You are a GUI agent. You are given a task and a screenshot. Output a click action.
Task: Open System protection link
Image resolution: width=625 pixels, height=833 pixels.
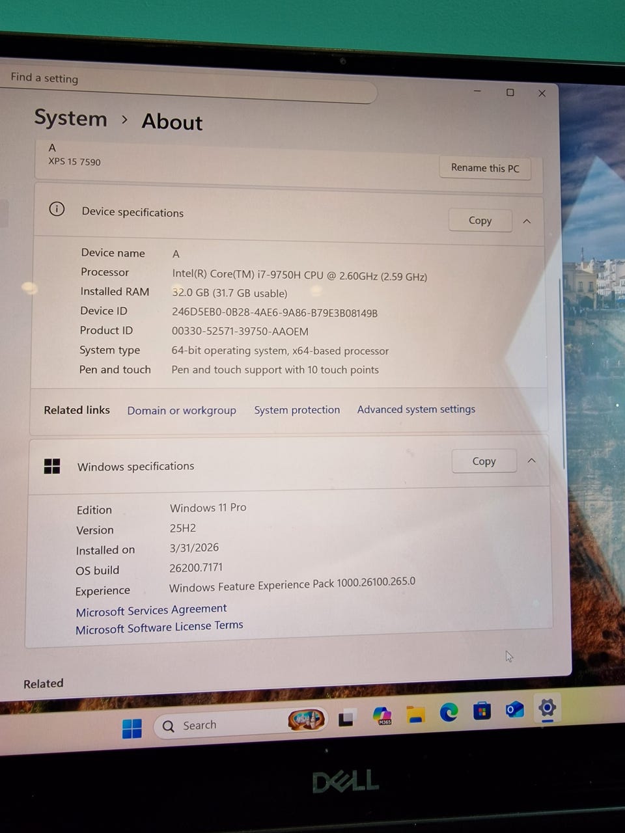pyautogui.click(x=297, y=410)
